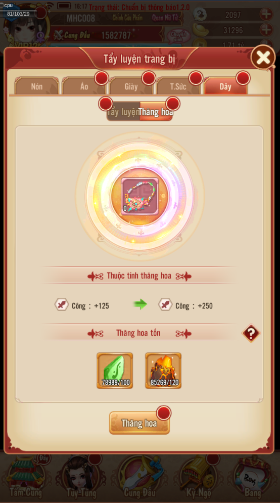This screenshot has height=503, width=280.
Task: Open the Tùy Tùng character icon
Action: (x=81, y=477)
